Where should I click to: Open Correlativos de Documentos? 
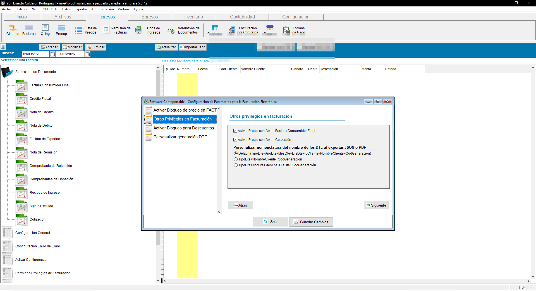click(183, 30)
